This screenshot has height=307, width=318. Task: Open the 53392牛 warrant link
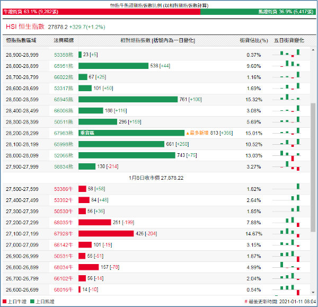63,200
